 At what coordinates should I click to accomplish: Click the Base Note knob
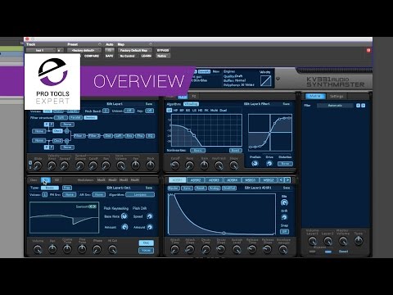[x=124, y=216]
